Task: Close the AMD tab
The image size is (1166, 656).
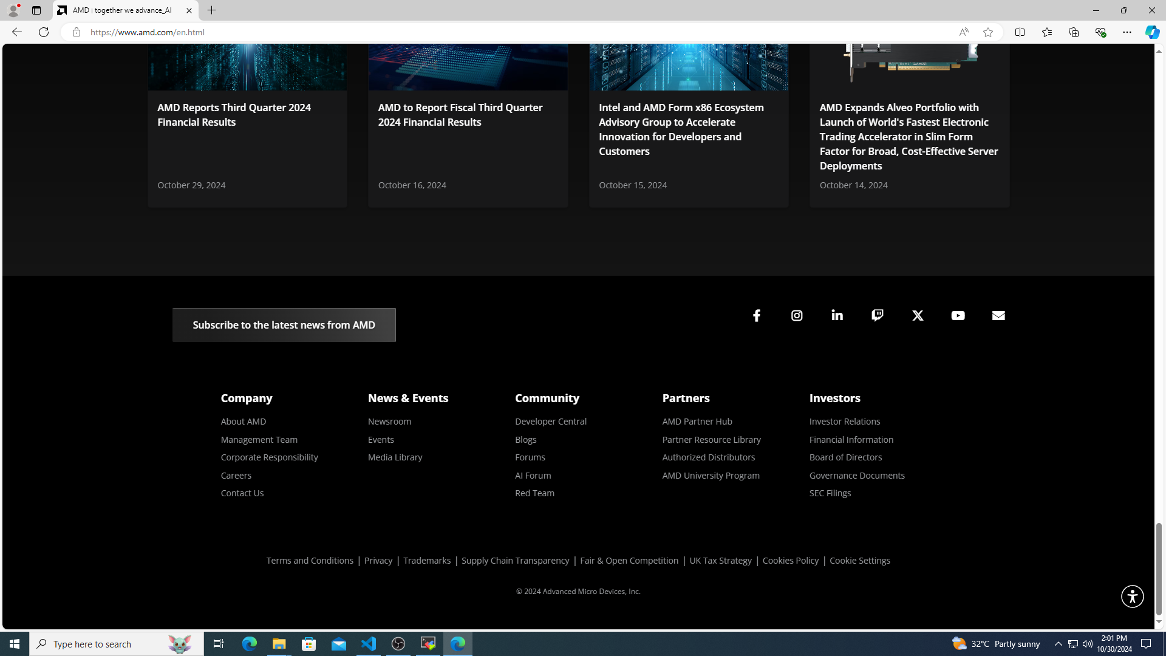Action: [x=189, y=10]
